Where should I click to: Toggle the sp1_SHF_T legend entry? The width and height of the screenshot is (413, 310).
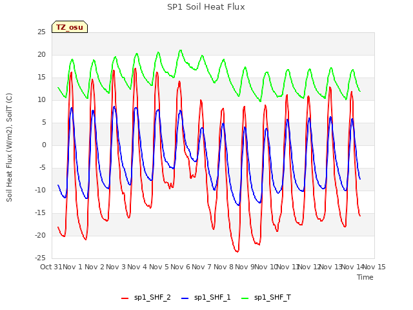pos(266,298)
